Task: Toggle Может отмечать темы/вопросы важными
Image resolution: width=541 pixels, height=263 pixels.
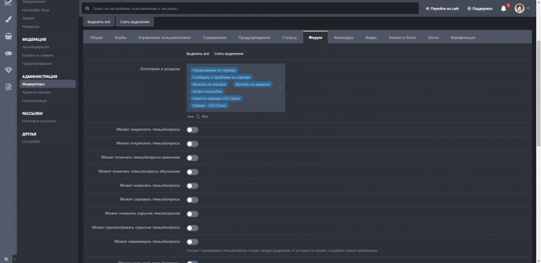Action: (x=193, y=158)
